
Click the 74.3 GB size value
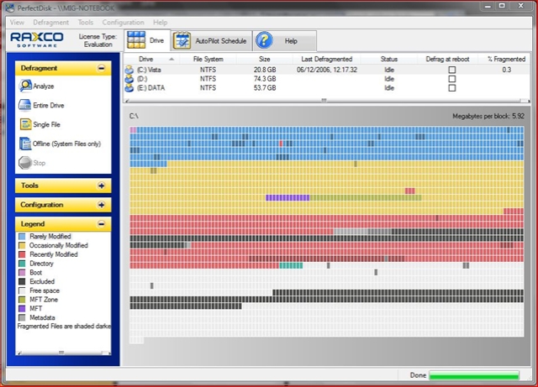tap(265, 79)
